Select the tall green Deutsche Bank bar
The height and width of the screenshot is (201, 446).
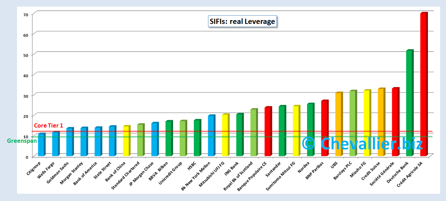pyautogui.click(x=410, y=103)
